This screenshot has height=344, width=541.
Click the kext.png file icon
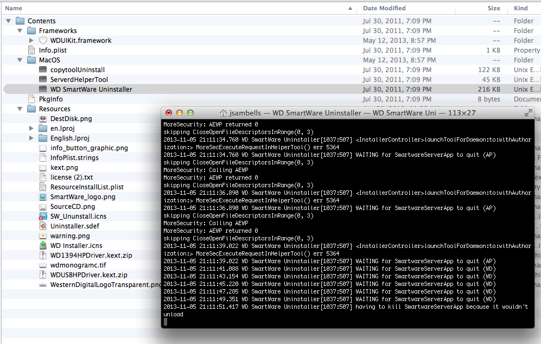[x=43, y=168]
